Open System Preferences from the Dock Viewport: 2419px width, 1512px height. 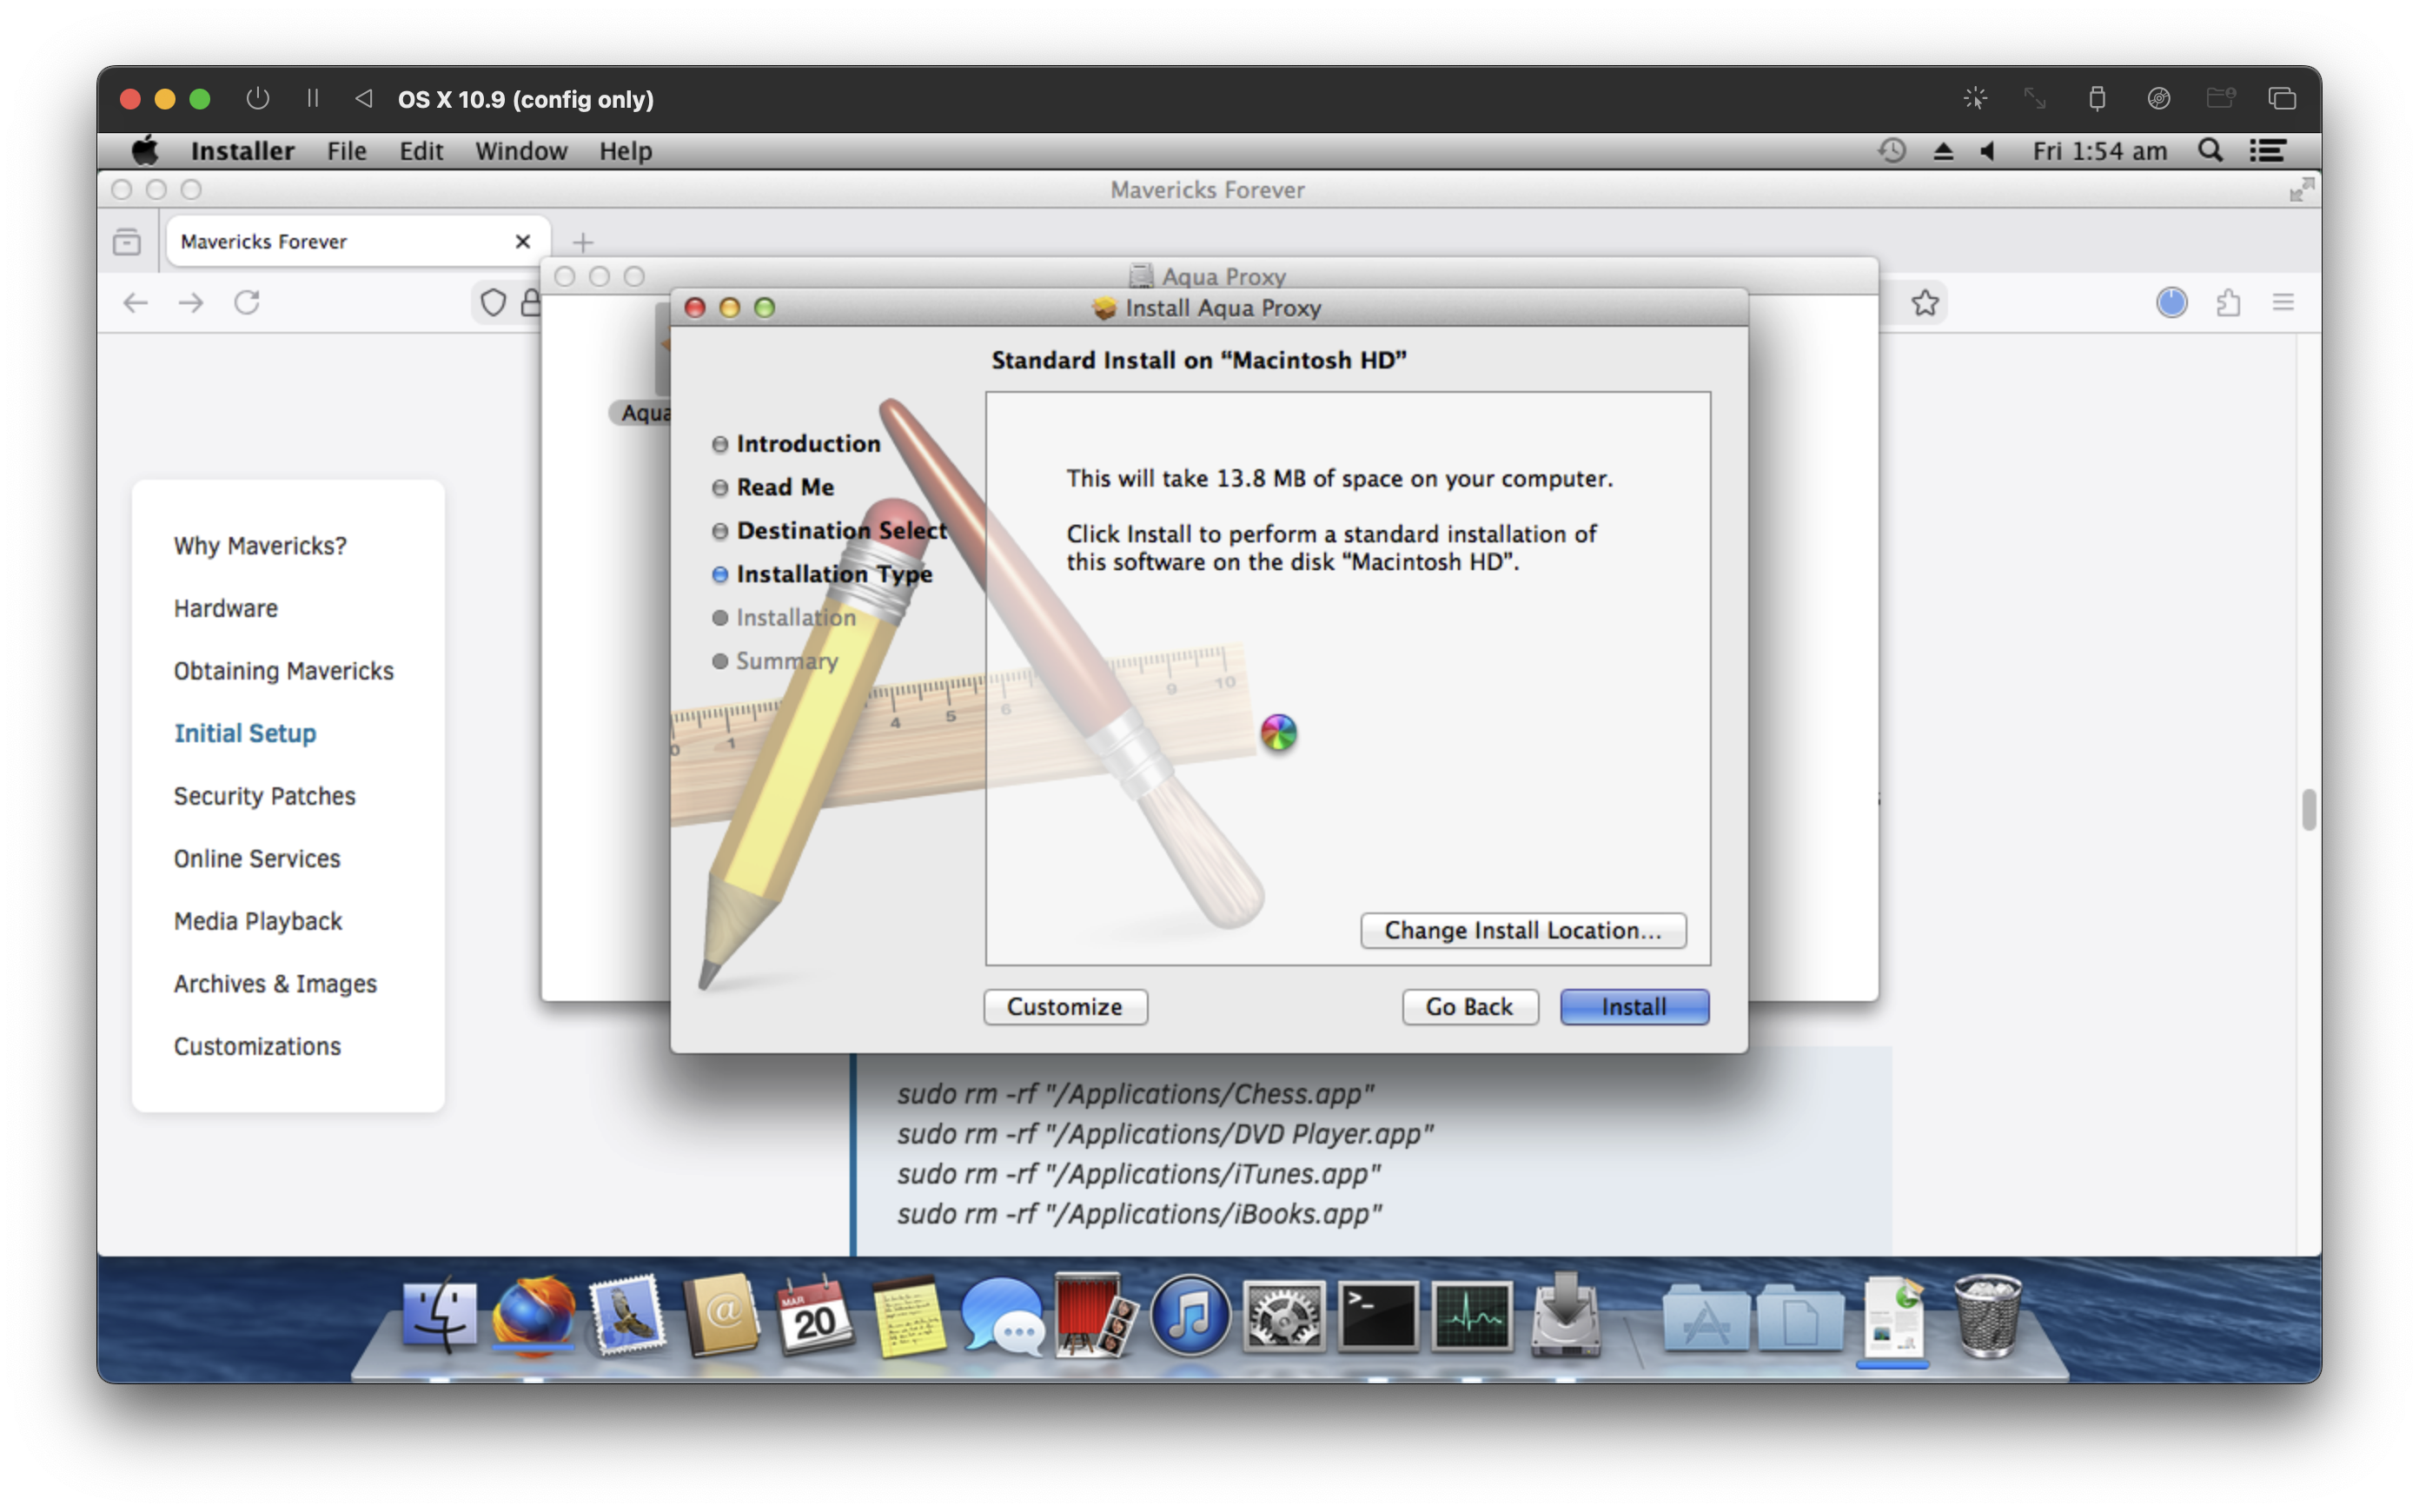coord(1284,1316)
